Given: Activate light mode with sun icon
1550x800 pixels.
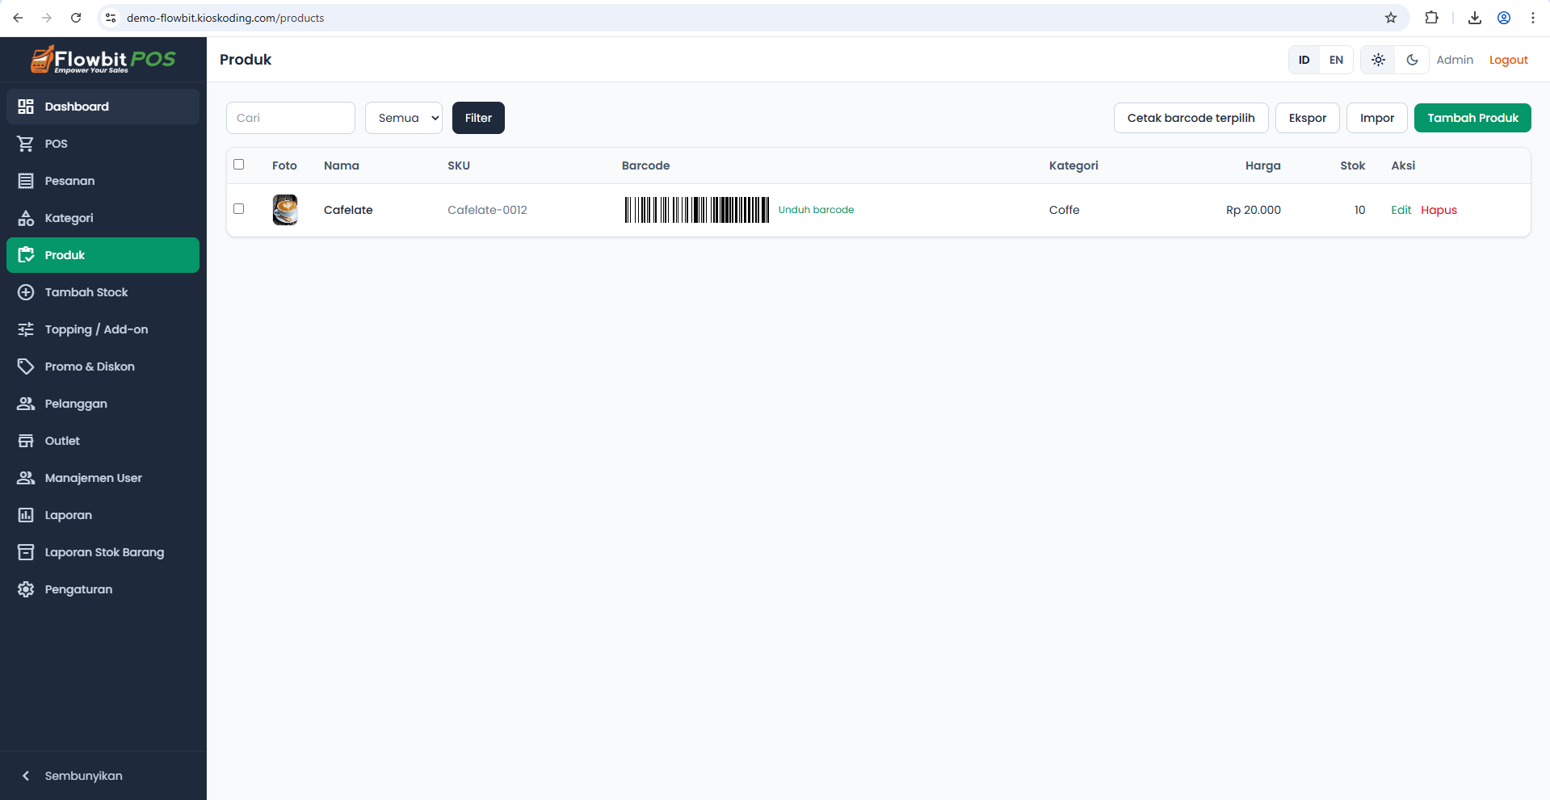Looking at the screenshot, I should click(x=1377, y=59).
